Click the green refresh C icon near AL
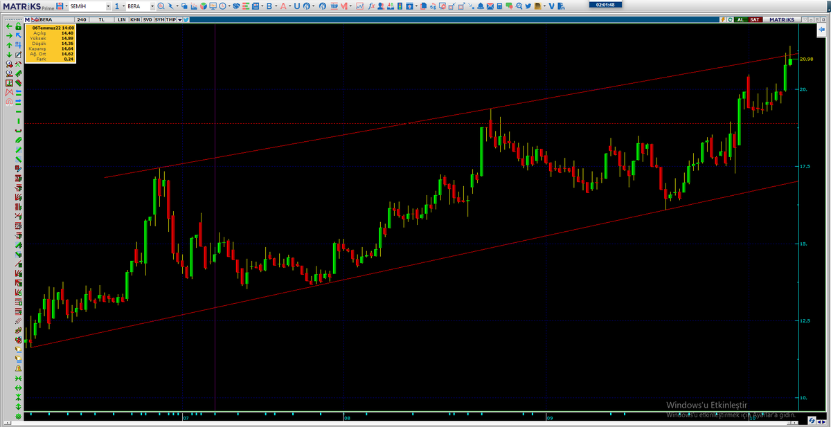Screen dimensions: 831x427 point(730,19)
